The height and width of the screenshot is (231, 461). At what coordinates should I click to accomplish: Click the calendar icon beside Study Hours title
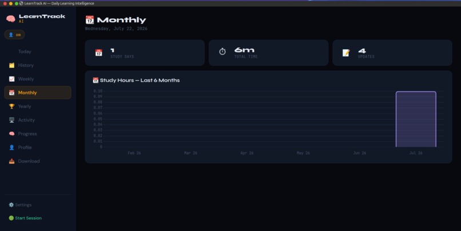(x=96, y=80)
